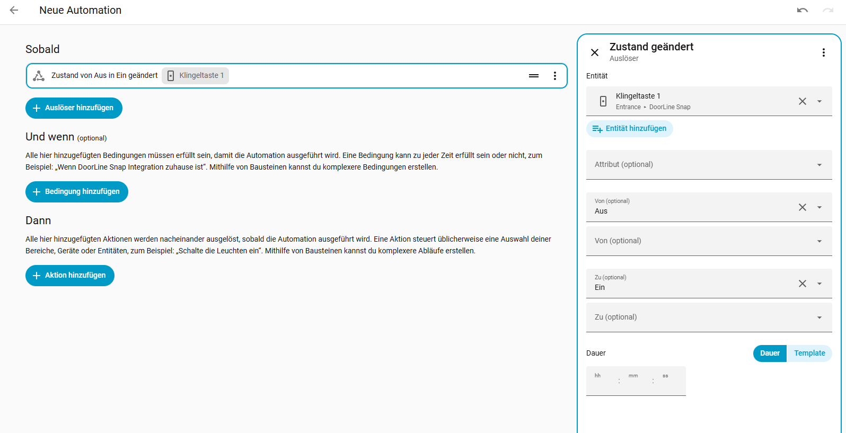Click the Dann heading
This screenshot has width=846, height=433.
point(38,220)
